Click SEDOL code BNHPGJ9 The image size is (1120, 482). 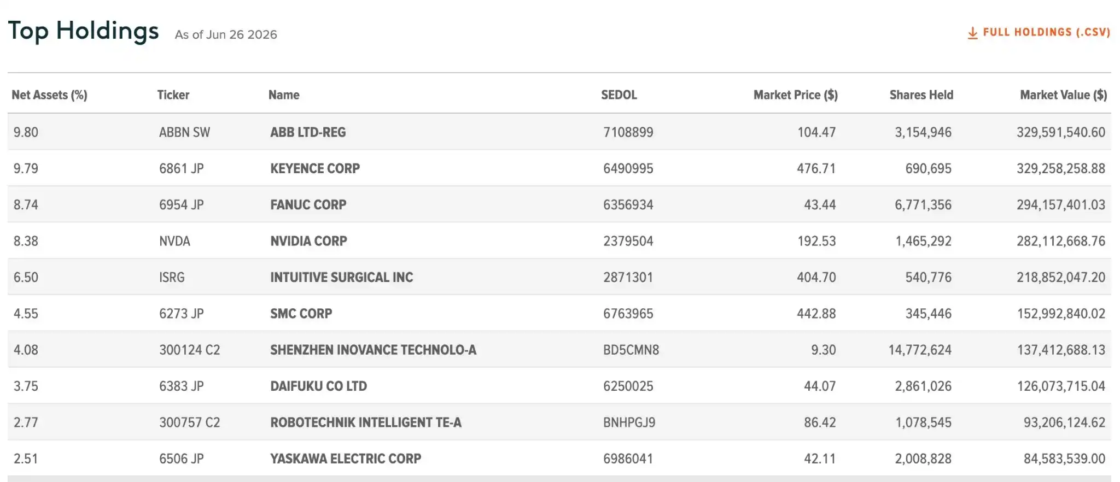pos(629,422)
